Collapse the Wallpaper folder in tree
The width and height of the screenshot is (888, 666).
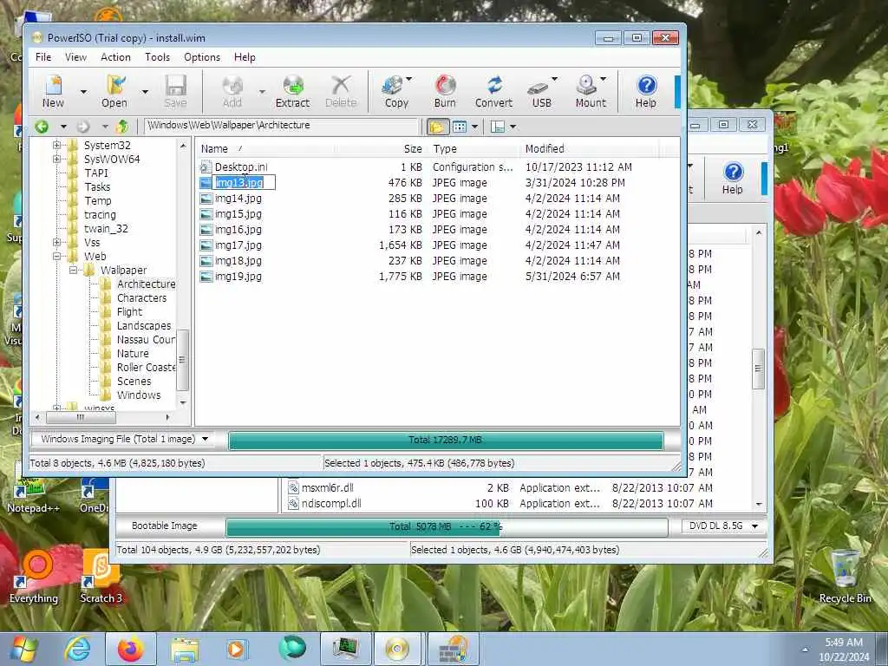[x=73, y=271]
